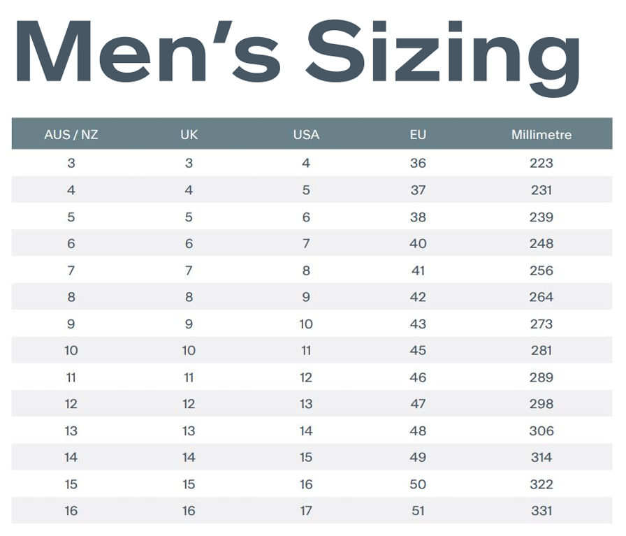Click the 298 millimetre value

[541, 404]
